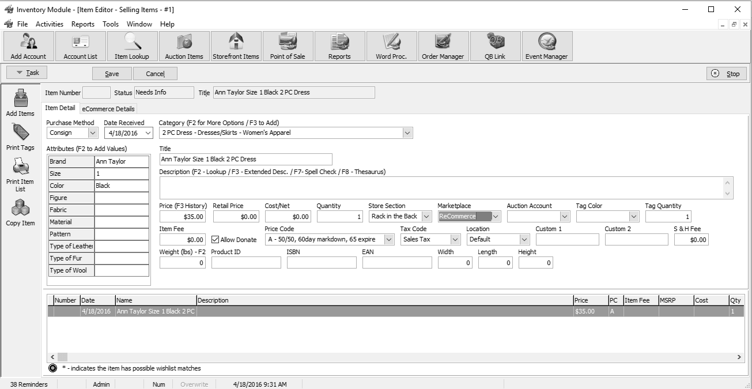Launch the Event Manager icon
752x389 pixels.
tap(547, 46)
